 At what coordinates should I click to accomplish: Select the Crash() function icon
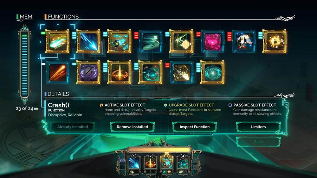[57, 41]
